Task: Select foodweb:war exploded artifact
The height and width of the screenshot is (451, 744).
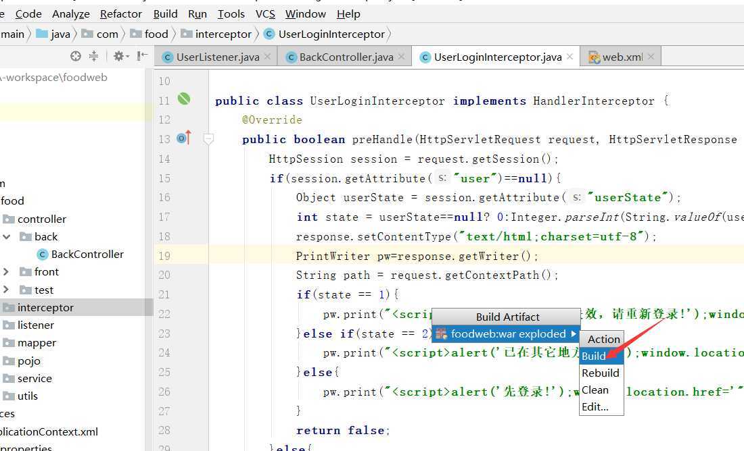Action: click(506, 334)
